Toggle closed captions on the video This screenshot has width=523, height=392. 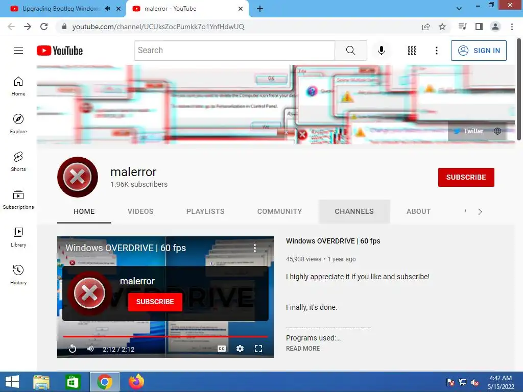tap(222, 349)
